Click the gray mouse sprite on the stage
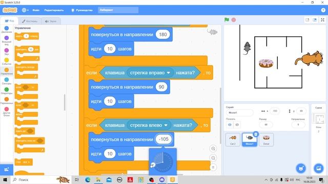 pos(247,48)
